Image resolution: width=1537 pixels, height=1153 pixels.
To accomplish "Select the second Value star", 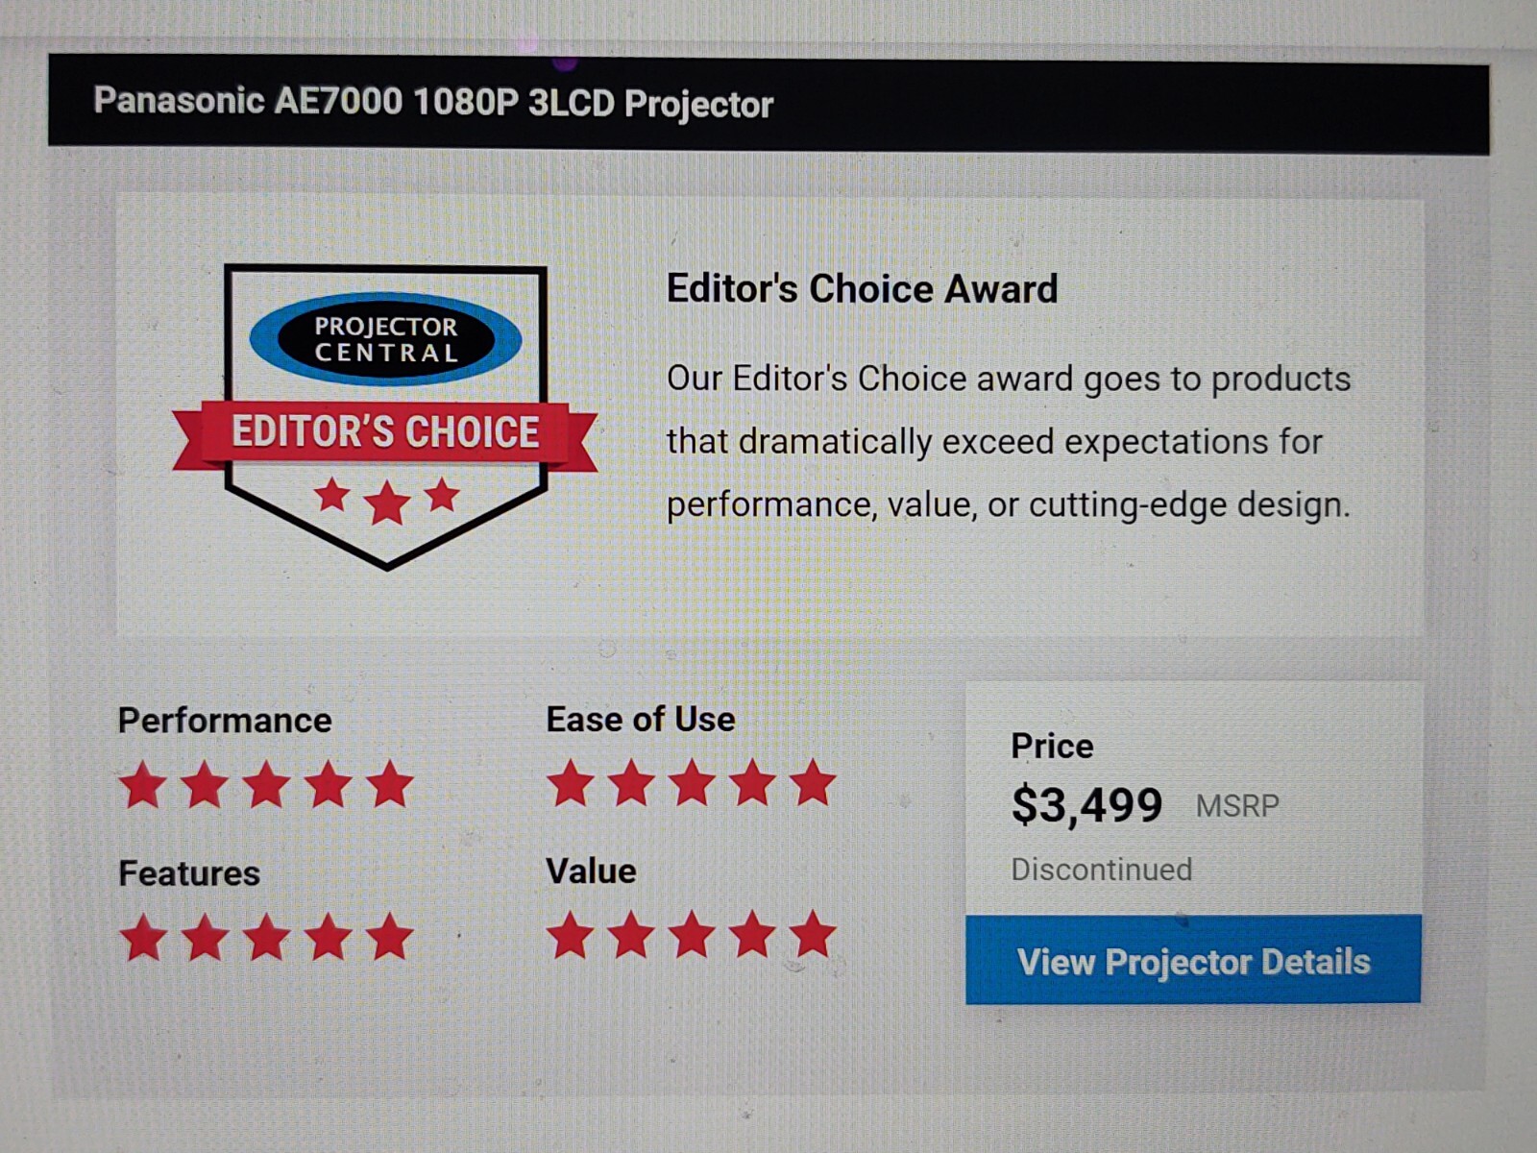I will pyautogui.click(x=631, y=935).
